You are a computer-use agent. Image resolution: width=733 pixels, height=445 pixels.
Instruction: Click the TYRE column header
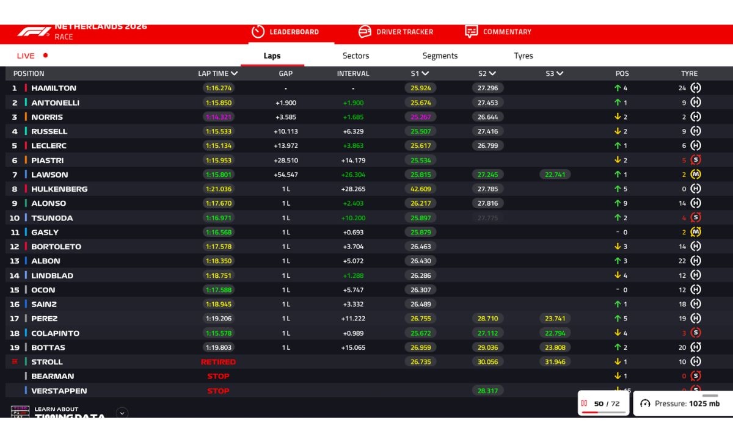pyautogui.click(x=689, y=73)
